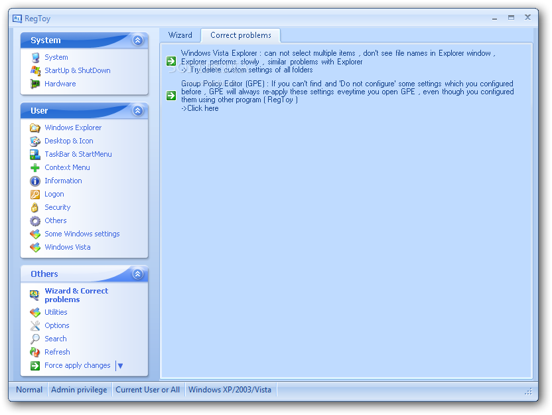Collapse the System panel

pyautogui.click(x=137, y=40)
